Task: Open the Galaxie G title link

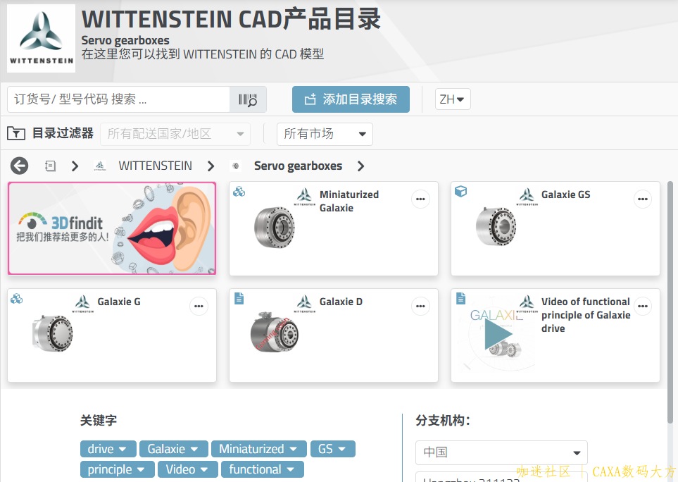Action: 119,302
